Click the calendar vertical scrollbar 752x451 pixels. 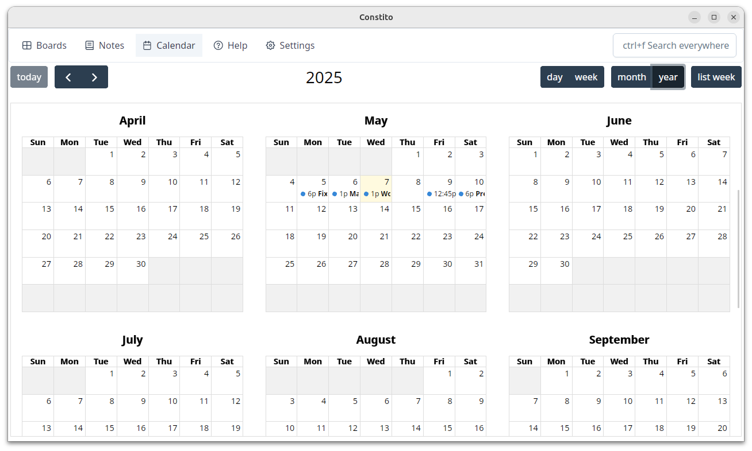click(739, 249)
